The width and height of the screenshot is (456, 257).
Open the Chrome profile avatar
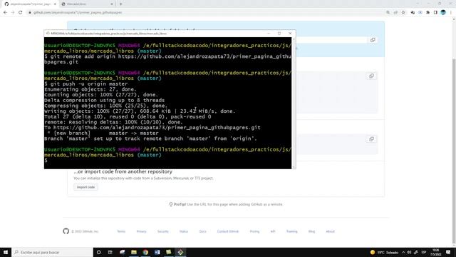click(x=443, y=13)
